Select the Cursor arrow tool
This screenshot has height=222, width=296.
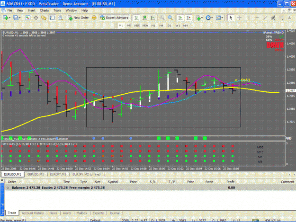click(231, 18)
